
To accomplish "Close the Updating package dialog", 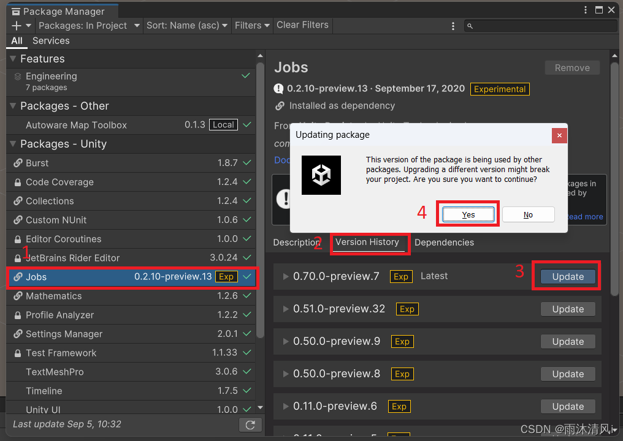I will 559,135.
